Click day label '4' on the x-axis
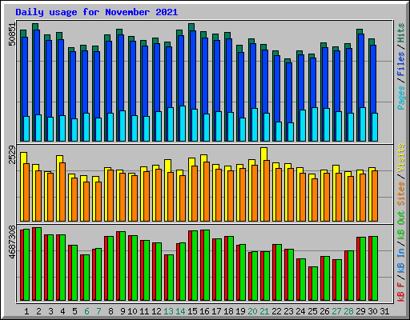The height and width of the screenshot is (320, 410). click(62, 311)
